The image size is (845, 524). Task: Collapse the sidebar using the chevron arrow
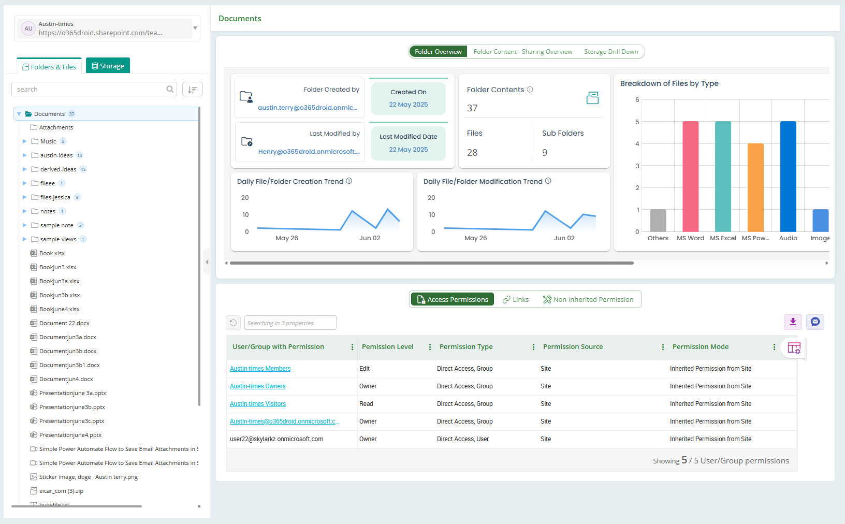click(207, 262)
